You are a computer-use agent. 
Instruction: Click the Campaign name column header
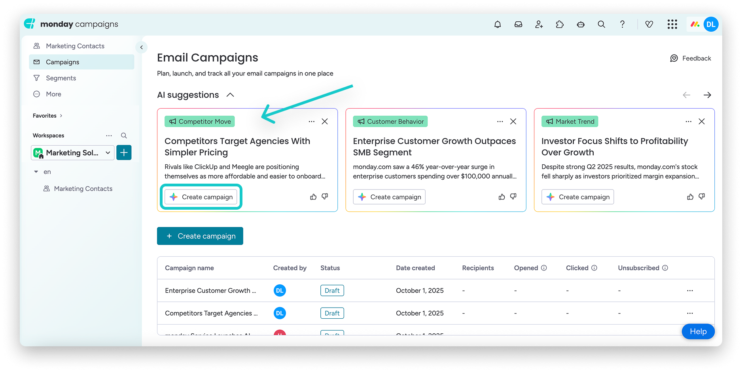189,268
